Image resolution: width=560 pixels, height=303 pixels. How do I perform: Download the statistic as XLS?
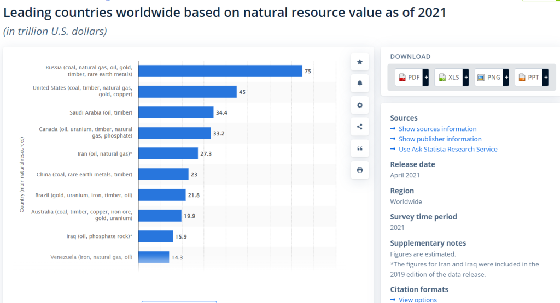click(449, 78)
